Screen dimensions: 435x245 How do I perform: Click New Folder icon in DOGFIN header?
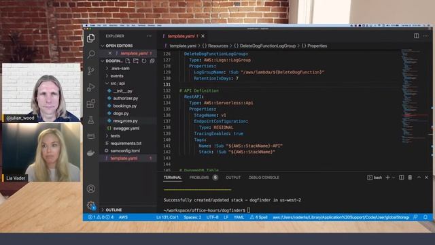click(x=136, y=61)
